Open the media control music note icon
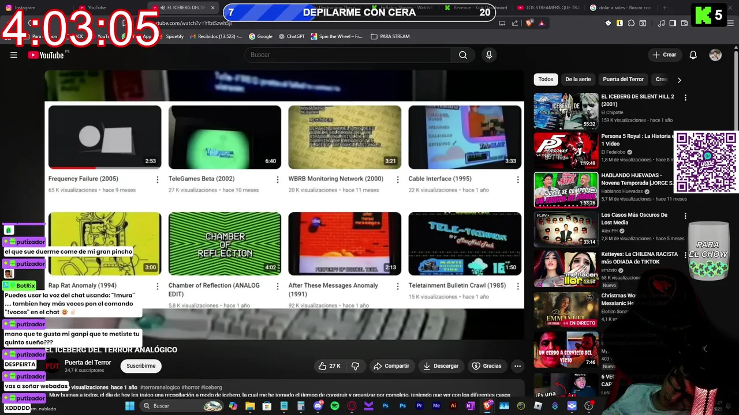Image resolution: width=739 pixels, height=415 pixels. [662, 23]
